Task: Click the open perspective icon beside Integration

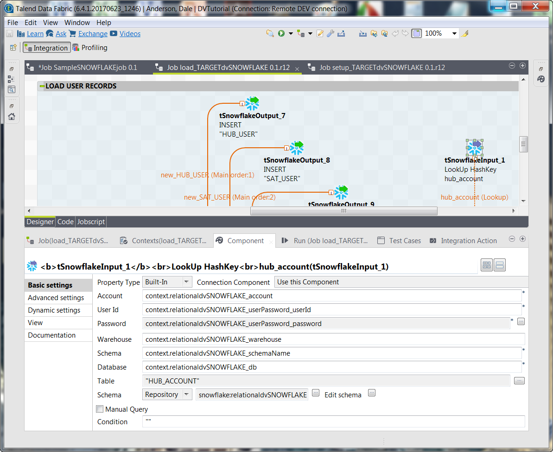Action: tap(13, 48)
